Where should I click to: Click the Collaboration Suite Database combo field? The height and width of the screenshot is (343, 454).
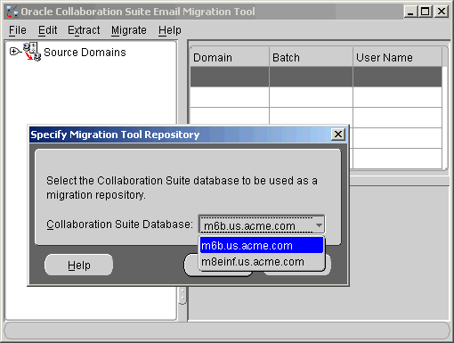[262, 225]
